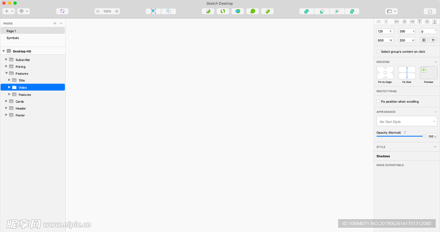Click the Shadows style section

click(383, 156)
